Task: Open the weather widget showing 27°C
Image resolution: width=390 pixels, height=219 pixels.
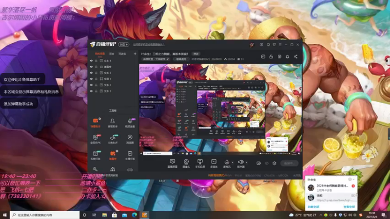Action: point(303,215)
